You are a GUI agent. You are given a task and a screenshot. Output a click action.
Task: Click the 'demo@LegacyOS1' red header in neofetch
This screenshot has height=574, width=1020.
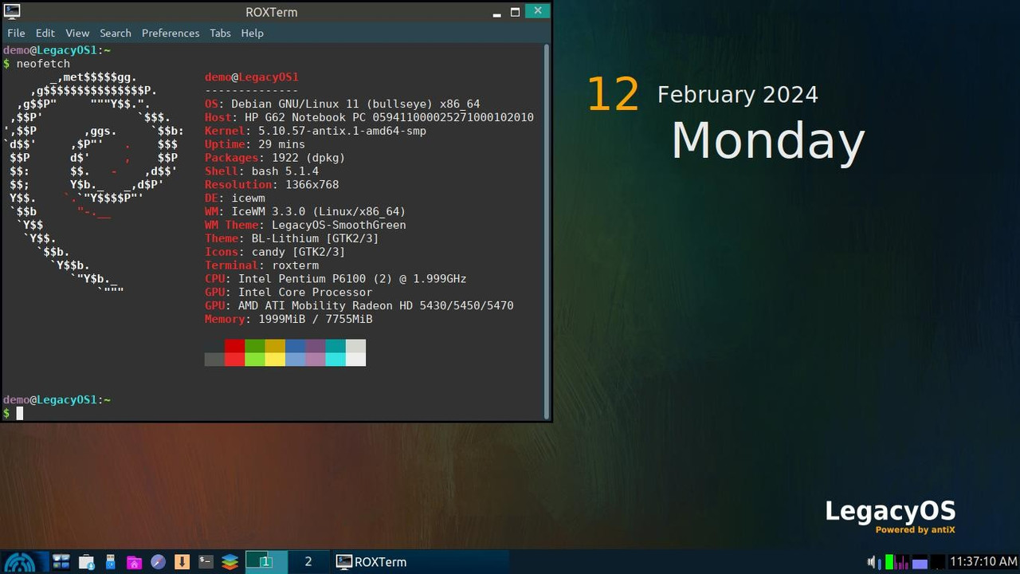pyautogui.click(x=251, y=77)
